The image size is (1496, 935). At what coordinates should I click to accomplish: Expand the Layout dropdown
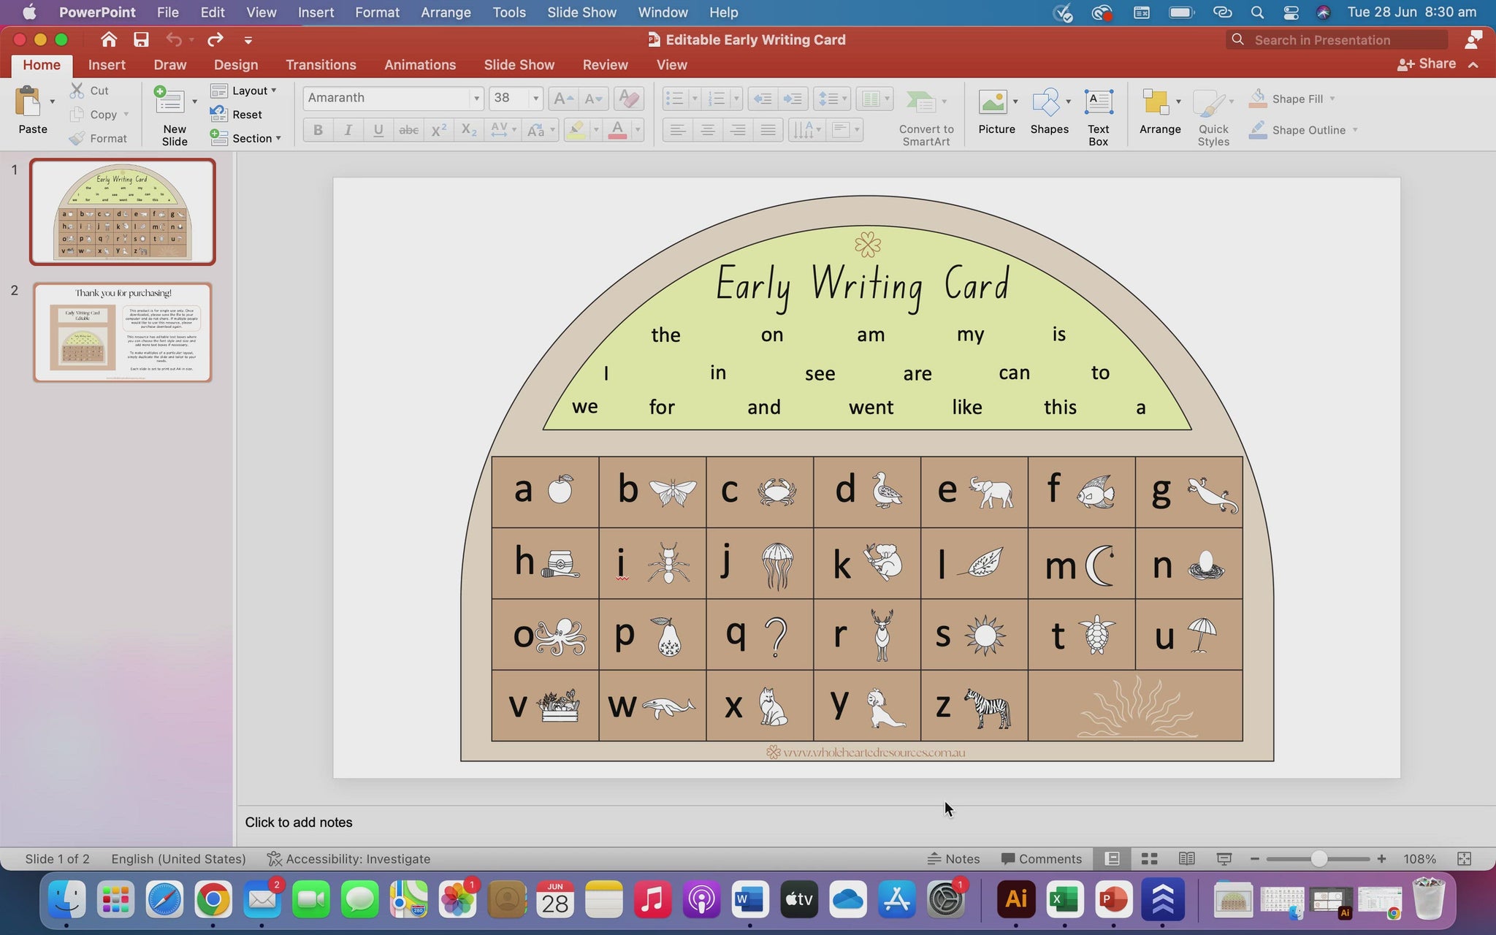(x=244, y=91)
